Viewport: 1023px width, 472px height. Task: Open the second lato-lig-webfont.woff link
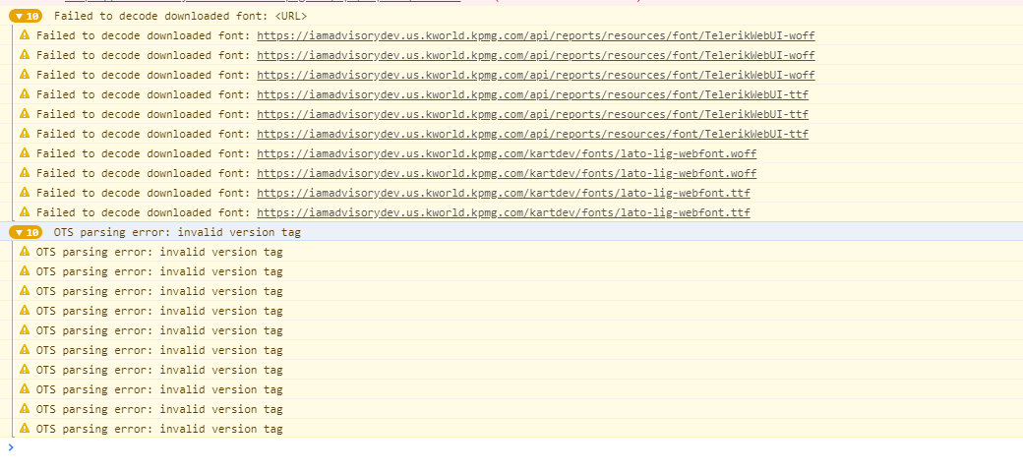click(x=507, y=173)
